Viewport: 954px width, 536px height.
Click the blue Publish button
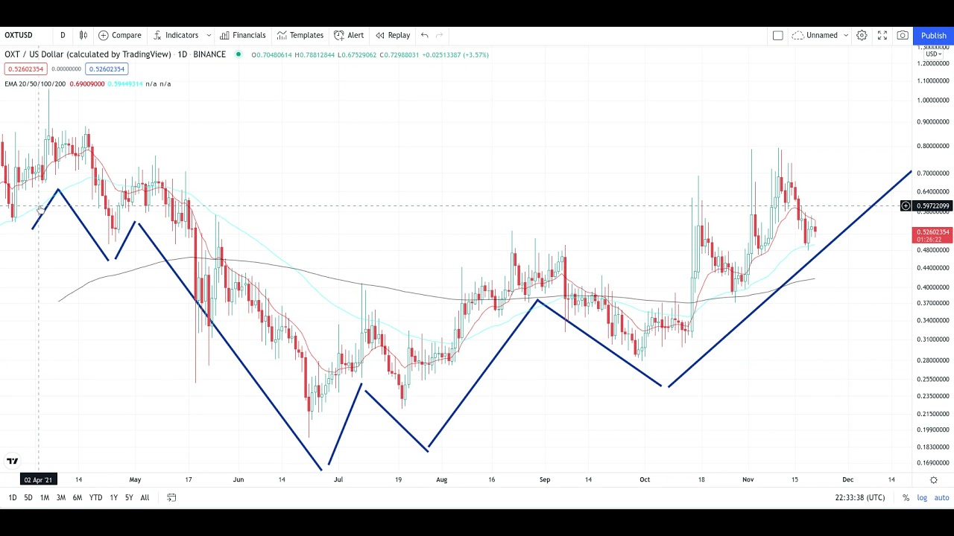tap(933, 35)
